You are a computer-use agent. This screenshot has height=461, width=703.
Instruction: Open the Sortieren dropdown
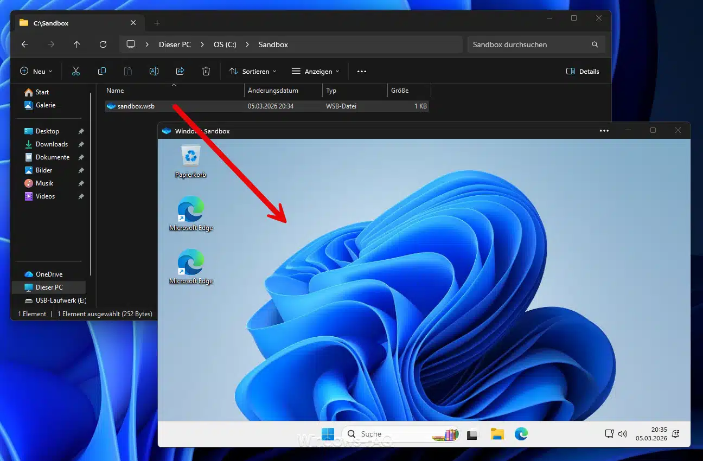click(x=253, y=71)
